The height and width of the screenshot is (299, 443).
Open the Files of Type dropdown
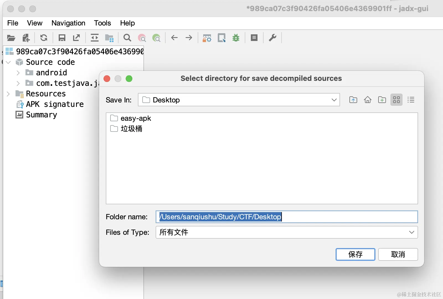point(287,232)
